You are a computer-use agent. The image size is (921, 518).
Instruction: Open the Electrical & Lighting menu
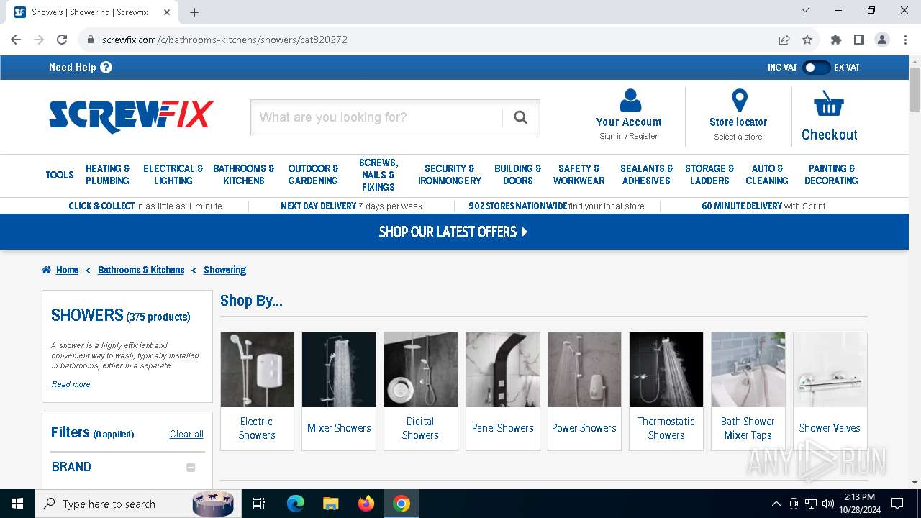173,175
